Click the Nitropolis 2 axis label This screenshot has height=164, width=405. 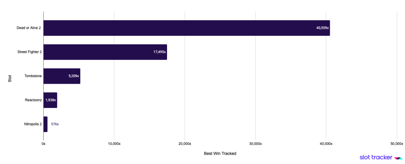33,124
